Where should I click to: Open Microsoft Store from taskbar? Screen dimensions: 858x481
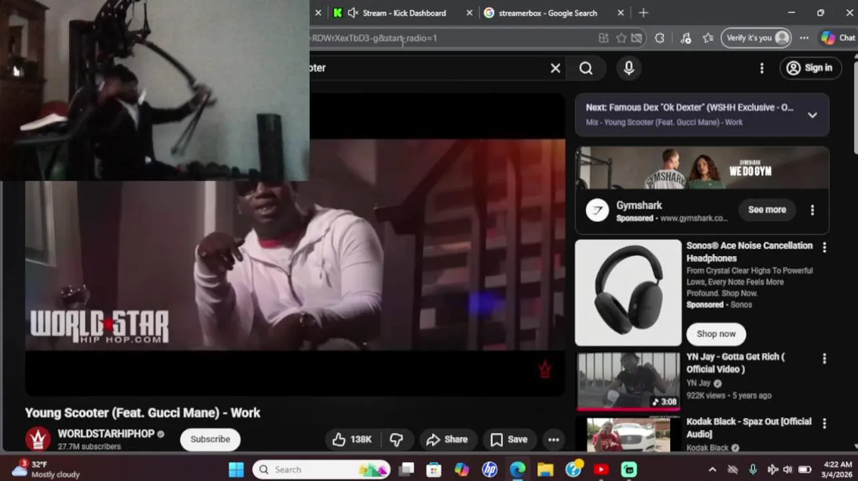(434, 470)
